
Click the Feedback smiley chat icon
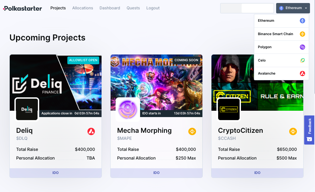point(309,139)
